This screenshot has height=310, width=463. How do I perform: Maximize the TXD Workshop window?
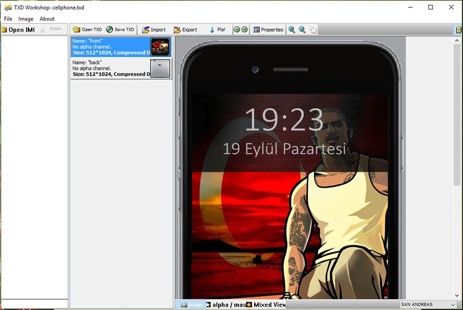(431, 8)
